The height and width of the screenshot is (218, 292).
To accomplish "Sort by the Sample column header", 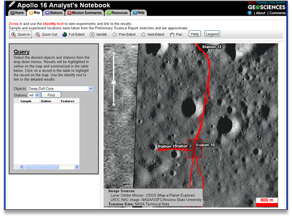I will 25,101.
